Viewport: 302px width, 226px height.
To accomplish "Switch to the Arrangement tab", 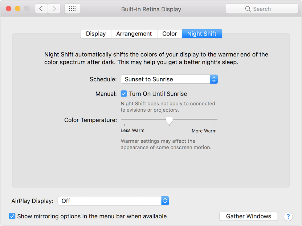I will [134, 34].
